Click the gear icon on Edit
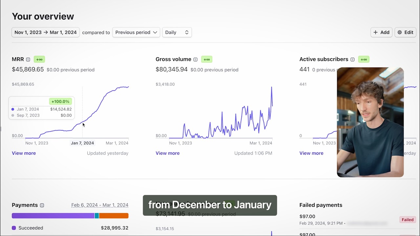The image size is (420, 236). click(400, 32)
